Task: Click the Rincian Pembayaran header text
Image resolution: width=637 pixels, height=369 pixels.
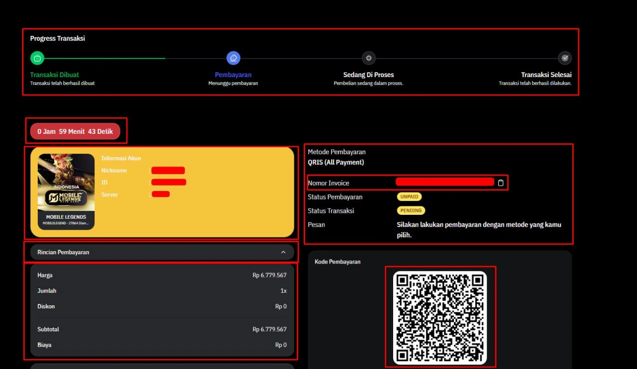Action: click(63, 252)
